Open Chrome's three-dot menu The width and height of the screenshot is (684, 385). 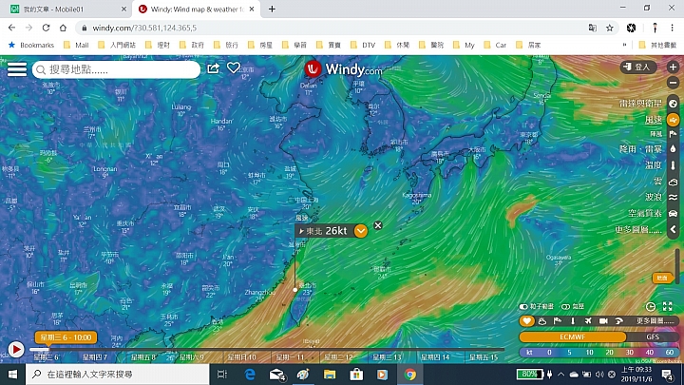(x=672, y=28)
